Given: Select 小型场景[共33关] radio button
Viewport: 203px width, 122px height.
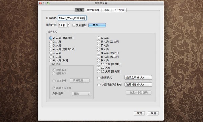Looking at the screenshot, I should click(x=99, y=85).
